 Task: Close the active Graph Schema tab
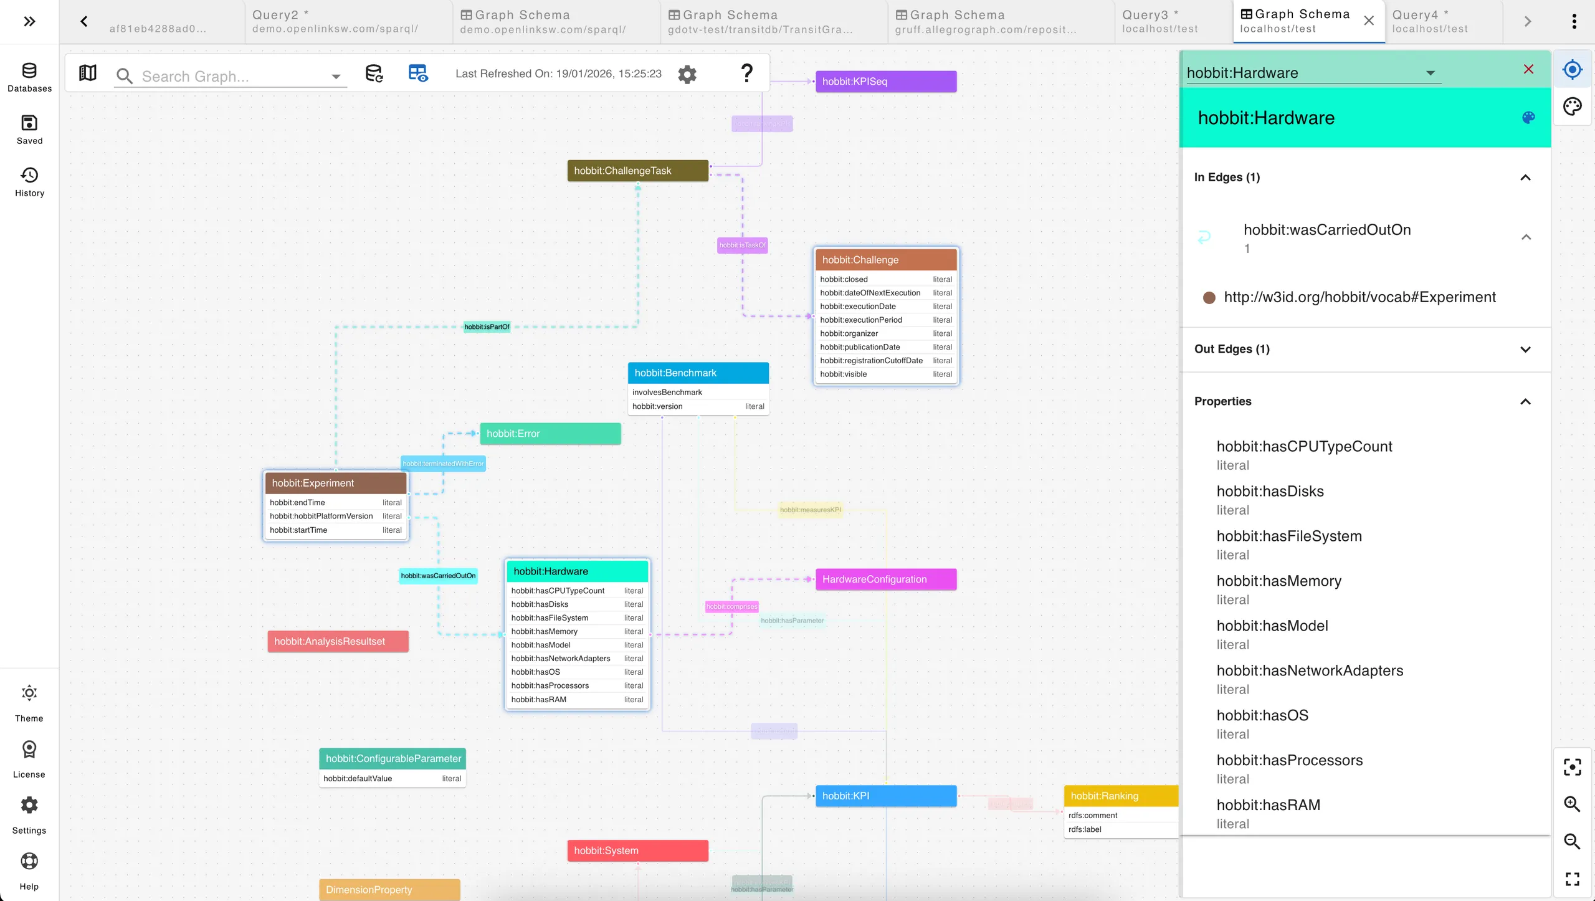point(1369,21)
